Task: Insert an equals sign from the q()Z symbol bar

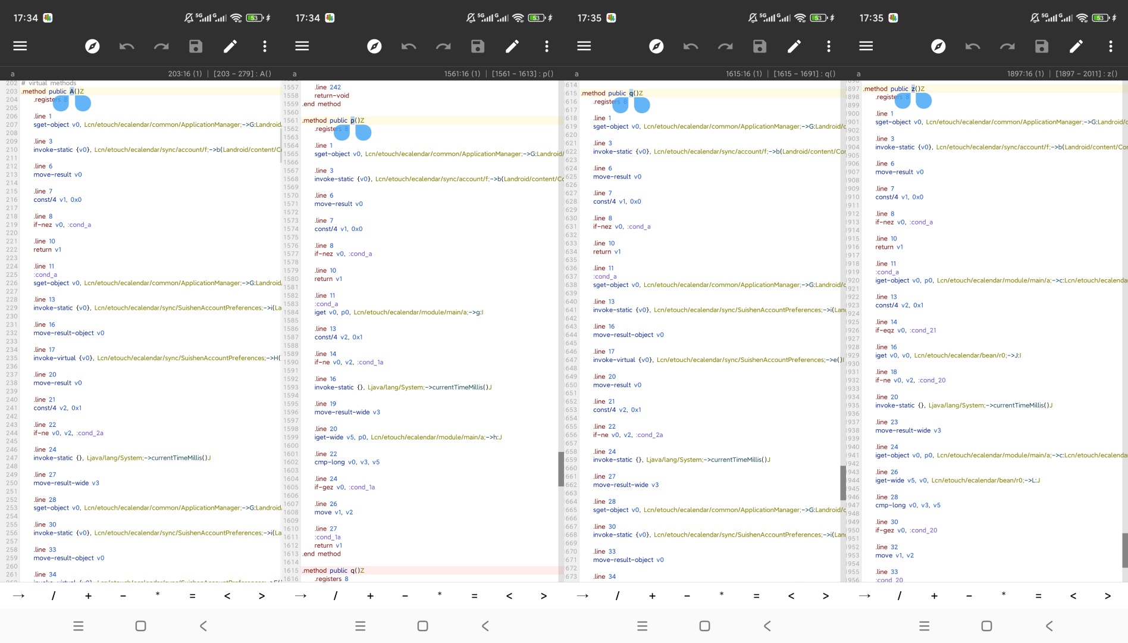Action: [x=756, y=595]
